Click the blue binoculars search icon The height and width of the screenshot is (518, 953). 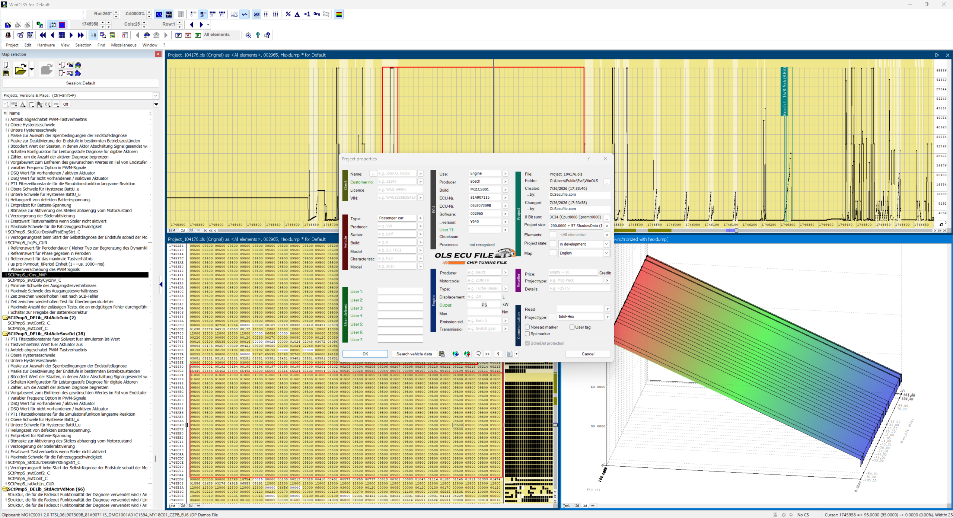click(x=147, y=35)
